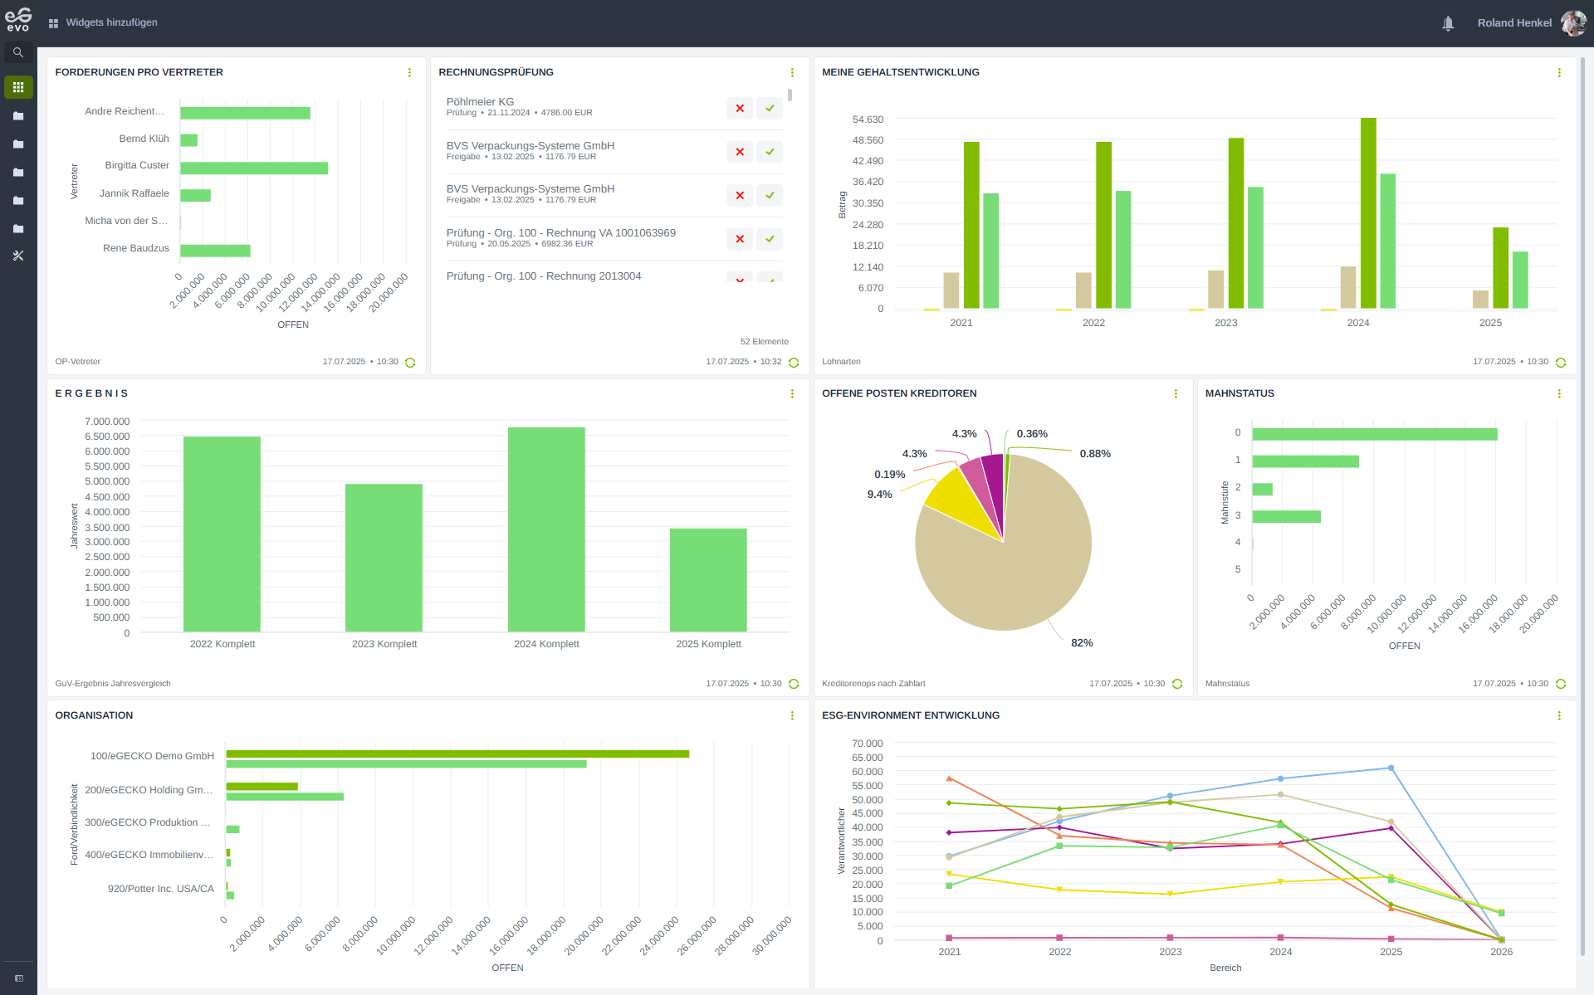Expand sidebar using bottom toggle icon
The image size is (1594, 995).
click(19, 978)
